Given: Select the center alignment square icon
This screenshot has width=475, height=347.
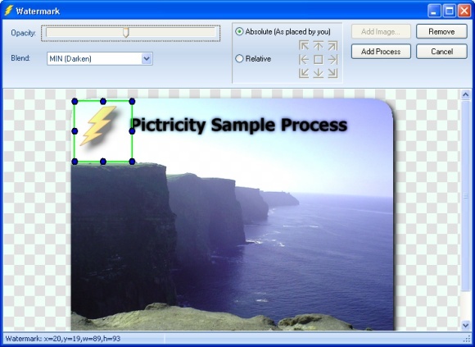Looking at the screenshot, I should coord(318,59).
